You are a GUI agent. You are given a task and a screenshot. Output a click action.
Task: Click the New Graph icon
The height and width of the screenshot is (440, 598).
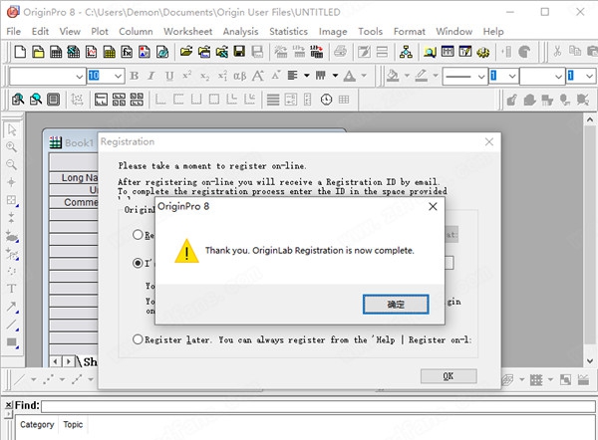click(91, 52)
